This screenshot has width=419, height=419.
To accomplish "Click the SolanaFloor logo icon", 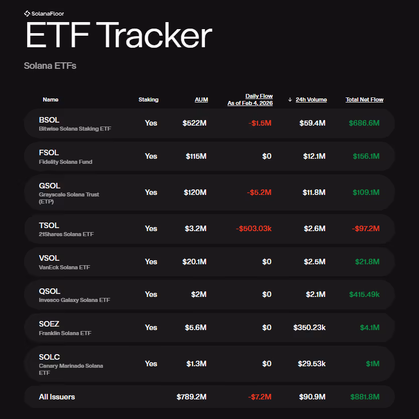I will tap(27, 14).
